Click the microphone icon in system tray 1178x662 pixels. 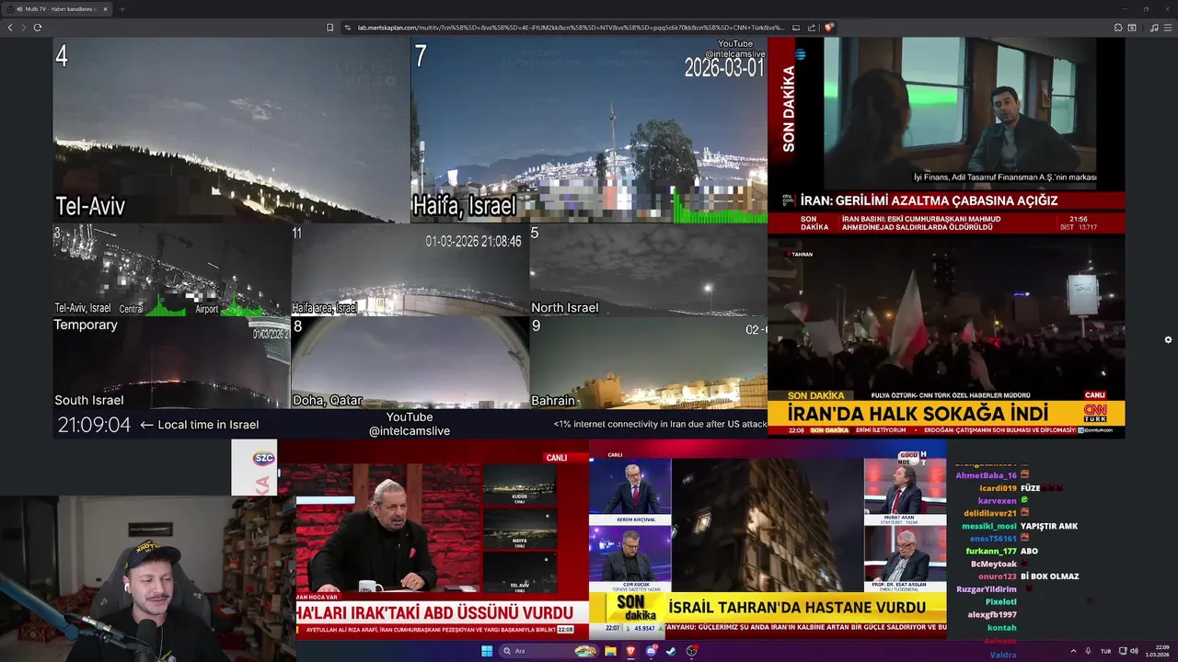1088,651
